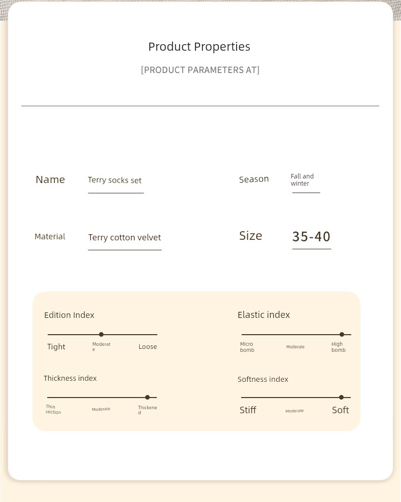Image resolution: width=401 pixels, height=502 pixels.
Task: Click the PRODUCT PARAMETERS AT subtitle
Action: coord(201,70)
